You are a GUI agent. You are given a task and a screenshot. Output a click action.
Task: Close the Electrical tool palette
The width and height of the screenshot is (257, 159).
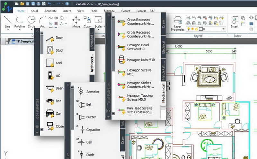click(x=68, y=85)
